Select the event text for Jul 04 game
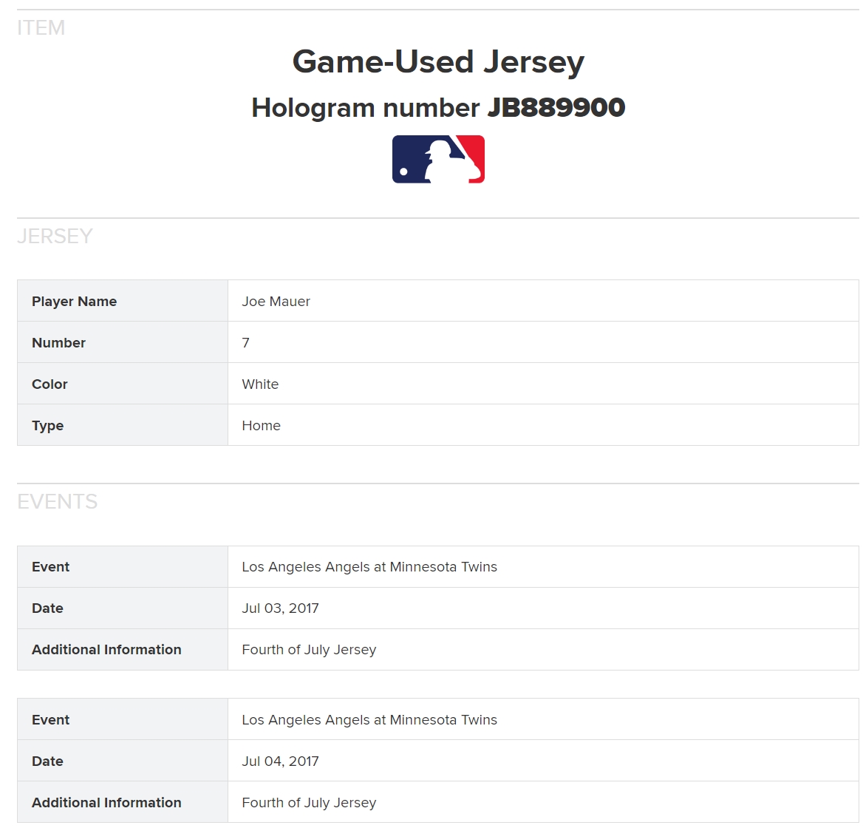The height and width of the screenshot is (828, 863). coord(369,719)
